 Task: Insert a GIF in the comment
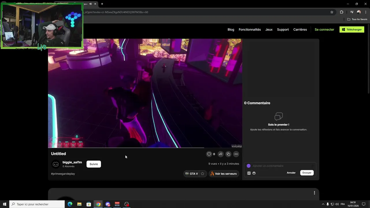coord(249,173)
